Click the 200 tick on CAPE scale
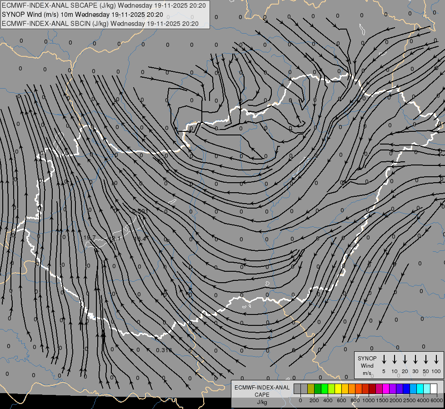Viewport: 445px width, 409px height. (x=314, y=400)
